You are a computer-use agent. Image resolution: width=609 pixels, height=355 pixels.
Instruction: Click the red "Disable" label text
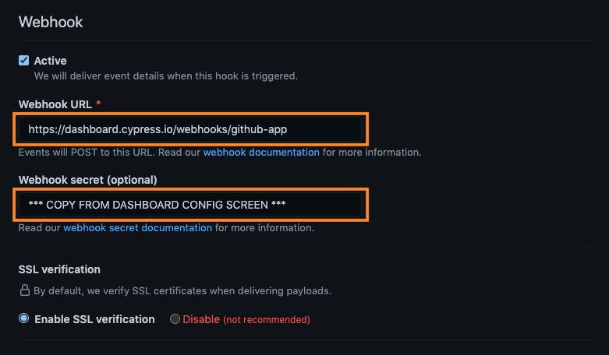pos(201,319)
